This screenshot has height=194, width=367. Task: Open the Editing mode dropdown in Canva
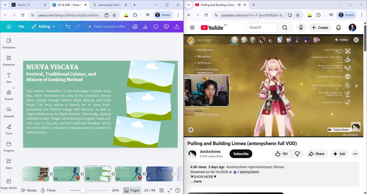(x=44, y=27)
